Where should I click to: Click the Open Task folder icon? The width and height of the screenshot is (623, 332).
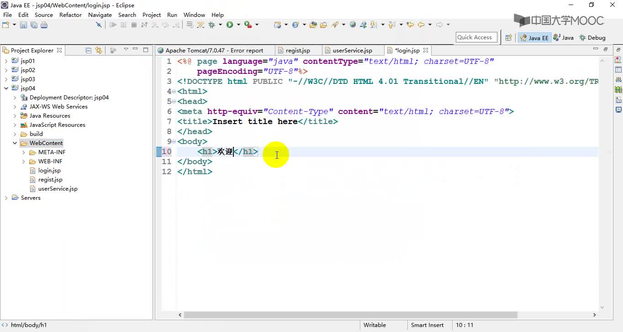tap(323, 25)
